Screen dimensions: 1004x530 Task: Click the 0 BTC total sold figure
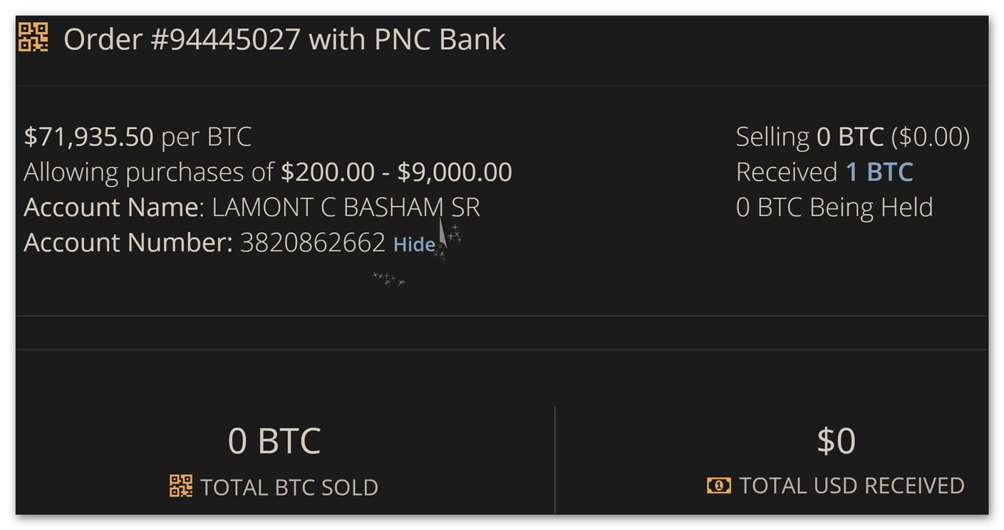274,440
